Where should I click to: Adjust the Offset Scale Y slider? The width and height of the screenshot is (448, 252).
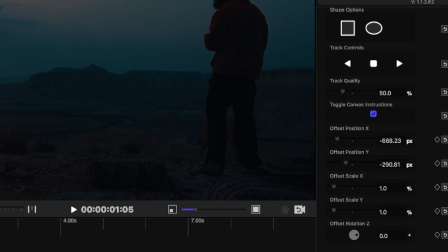[352, 211]
